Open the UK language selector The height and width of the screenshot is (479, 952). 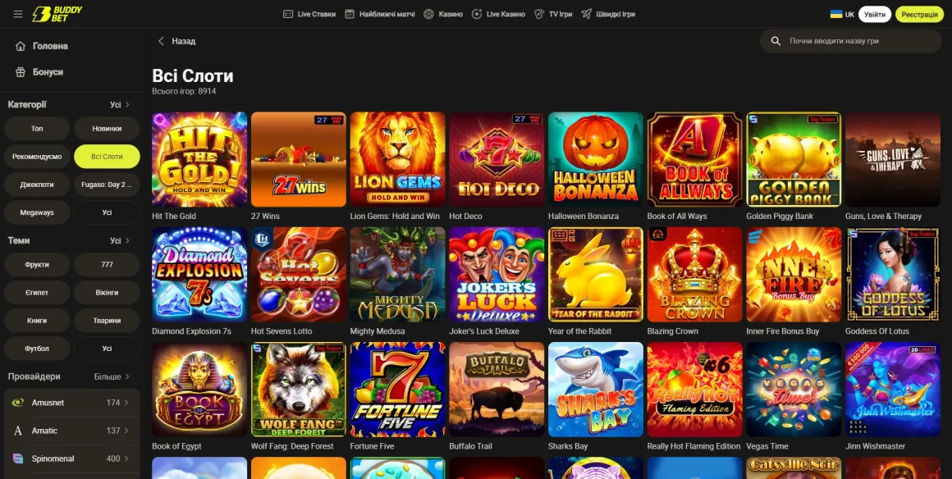click(x=842, y=14)
